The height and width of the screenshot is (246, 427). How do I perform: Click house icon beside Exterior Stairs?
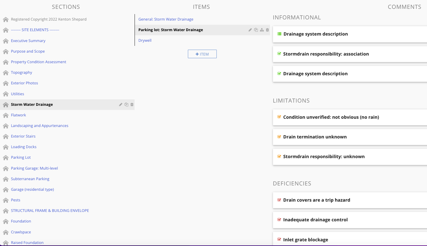pyautogui.click(x=6, y=136)
